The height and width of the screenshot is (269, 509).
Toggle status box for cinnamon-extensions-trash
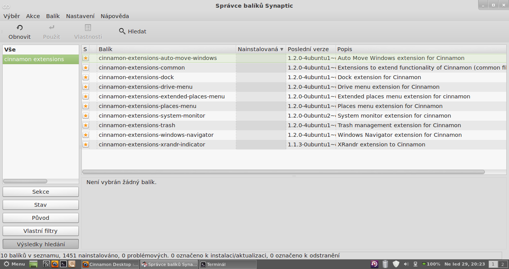click(x=86, y=125)
